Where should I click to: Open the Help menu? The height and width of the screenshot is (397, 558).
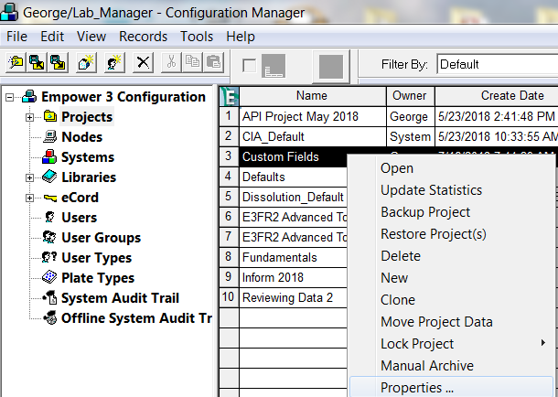point(241,37)
